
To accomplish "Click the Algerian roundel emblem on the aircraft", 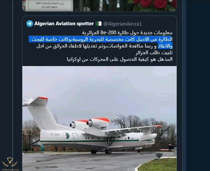I will (x=66, y=135).
